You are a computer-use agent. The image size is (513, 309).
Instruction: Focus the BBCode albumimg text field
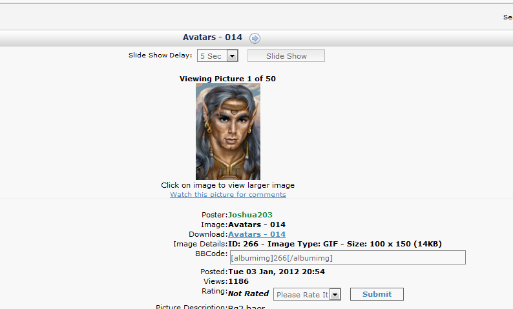[x=348, y=258]
